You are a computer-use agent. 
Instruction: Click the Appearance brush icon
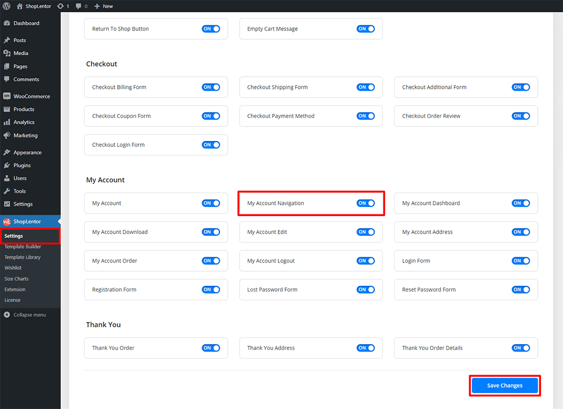7,152
